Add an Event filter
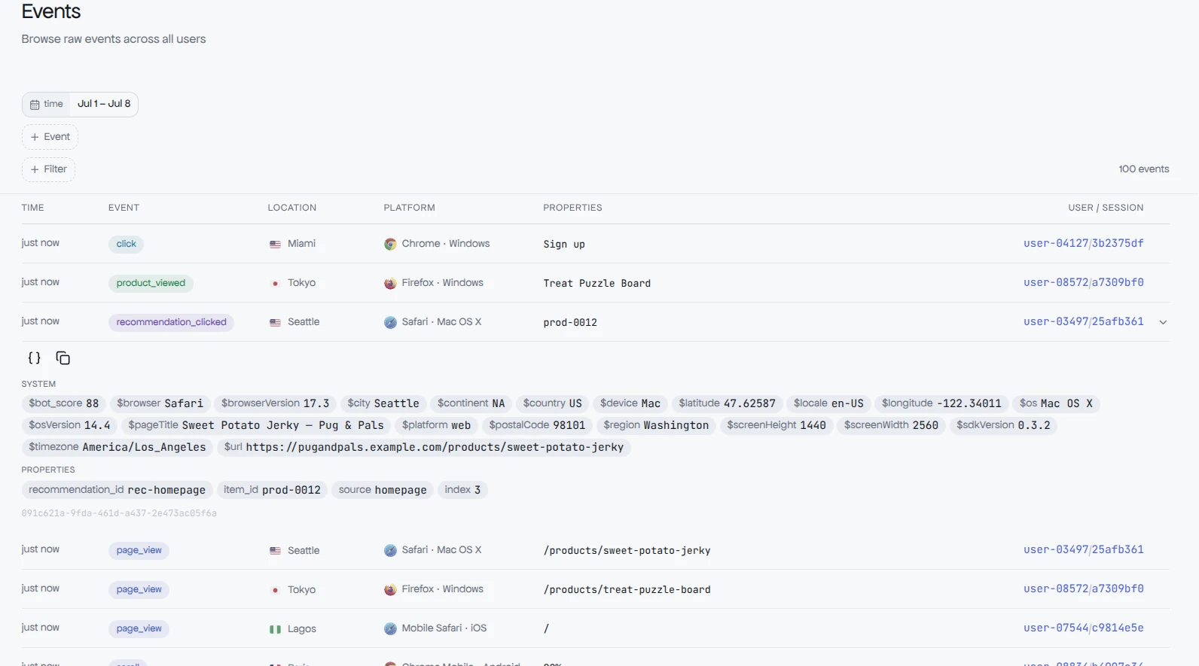This screenshot has height=666, width=1199. (x=50, y=137)
